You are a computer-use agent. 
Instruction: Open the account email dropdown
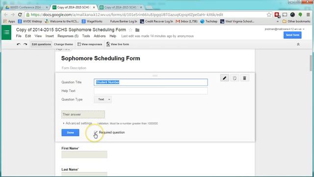point(285,29)
